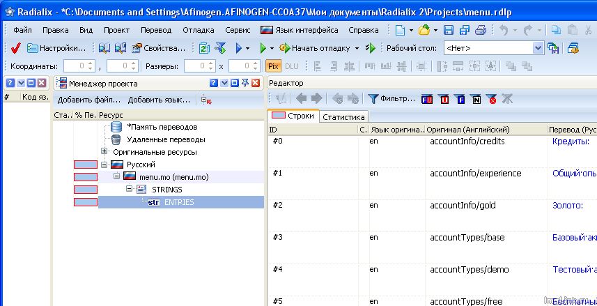Click the Save All multiple floppy disks icon
Image resolution: width=597 pixels, height=306 pixels.
pos(464,30)
